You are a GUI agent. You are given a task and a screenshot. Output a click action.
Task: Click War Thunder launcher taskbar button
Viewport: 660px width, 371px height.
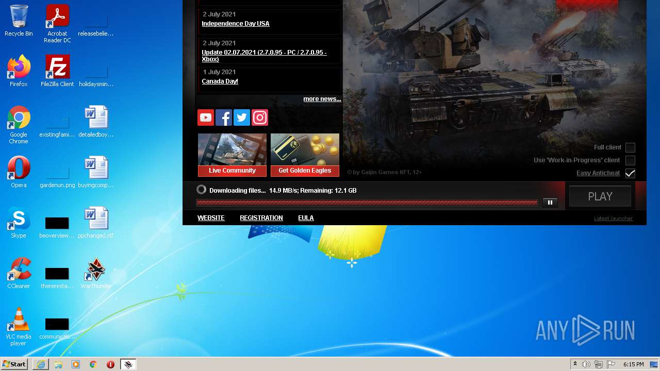128,364
